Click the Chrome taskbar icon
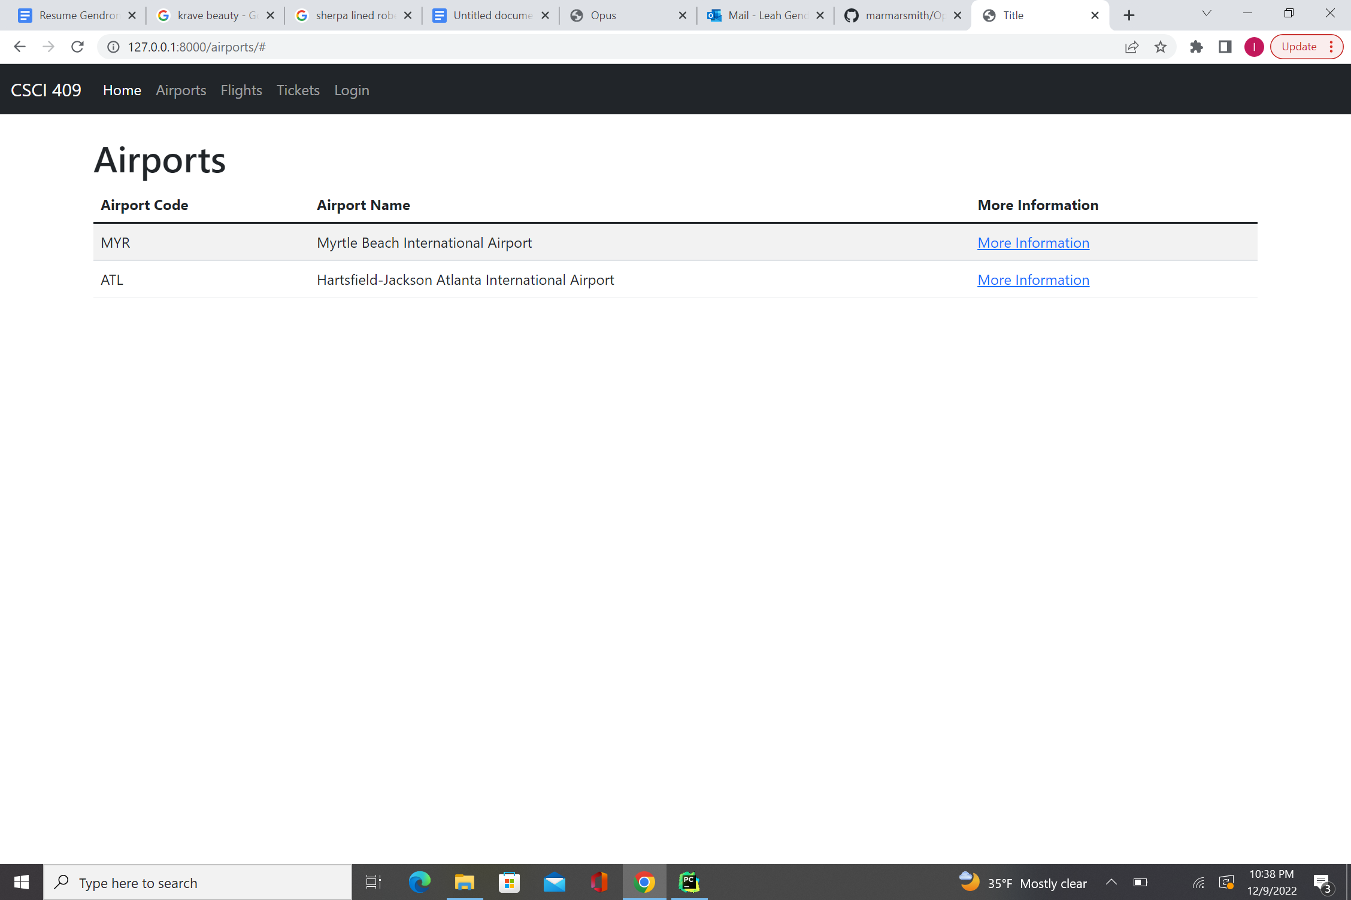Screen dimensions: 1351x900 tap(644, 882)
